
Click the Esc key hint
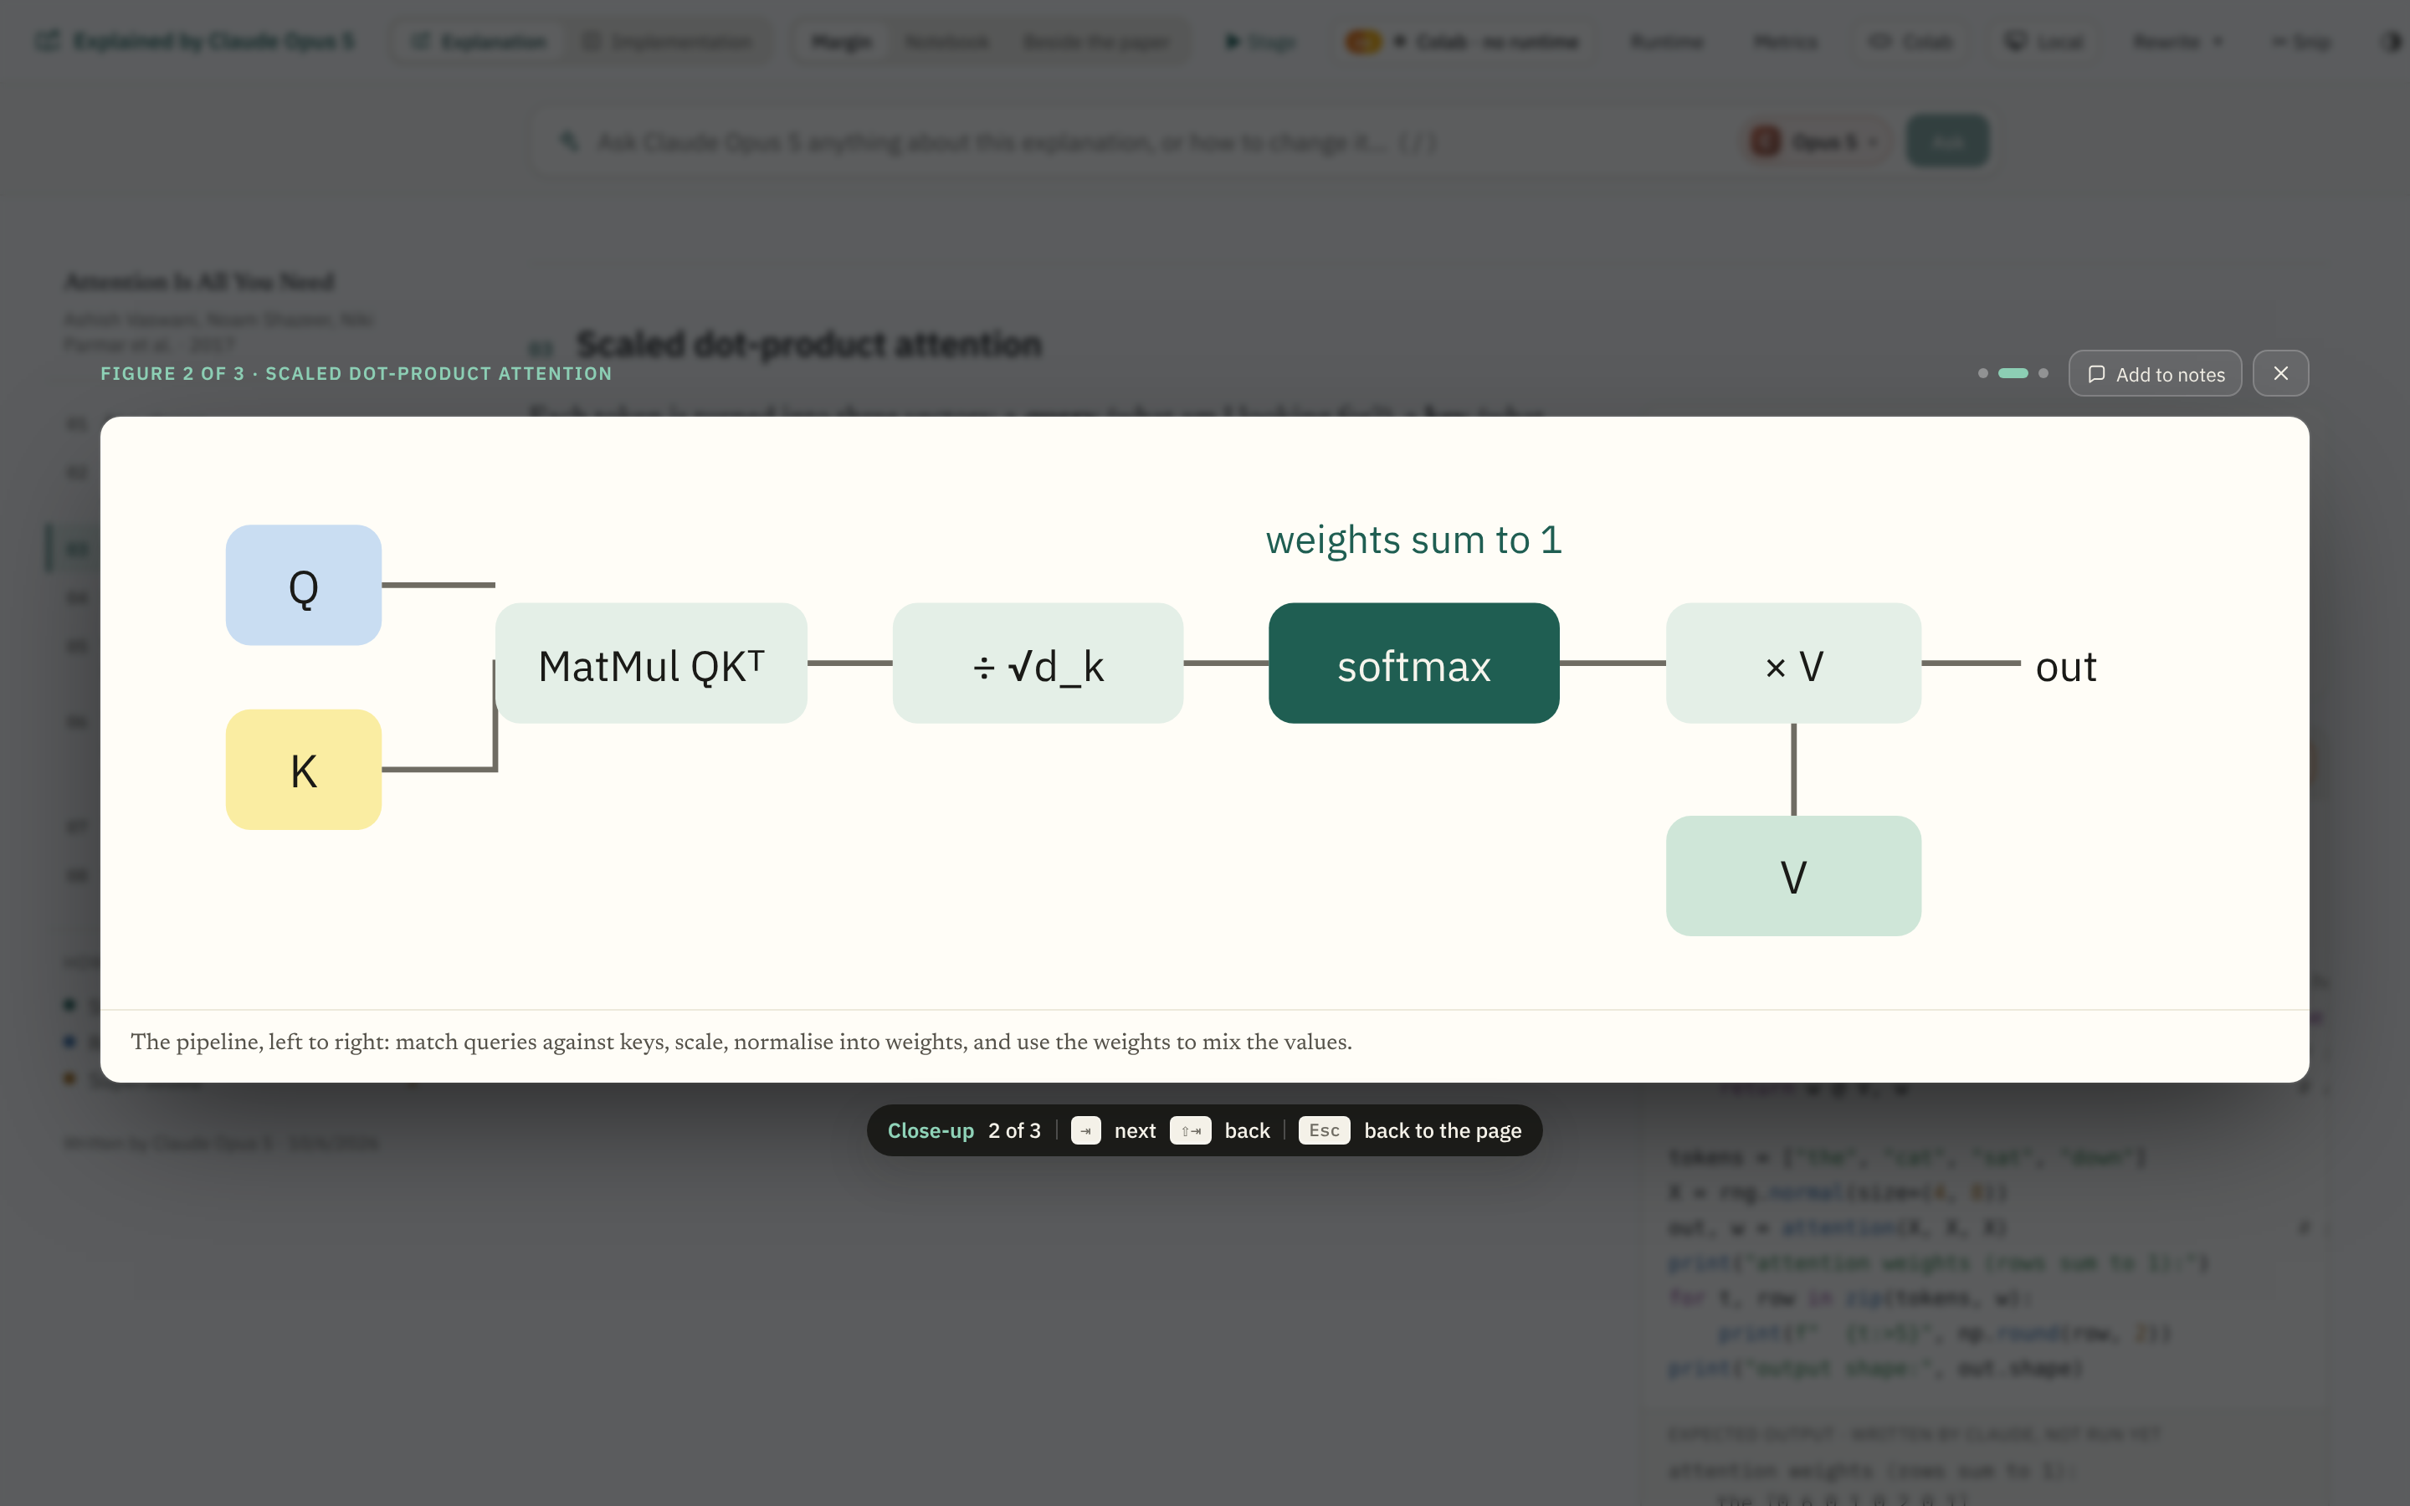click(1324, 1130)
